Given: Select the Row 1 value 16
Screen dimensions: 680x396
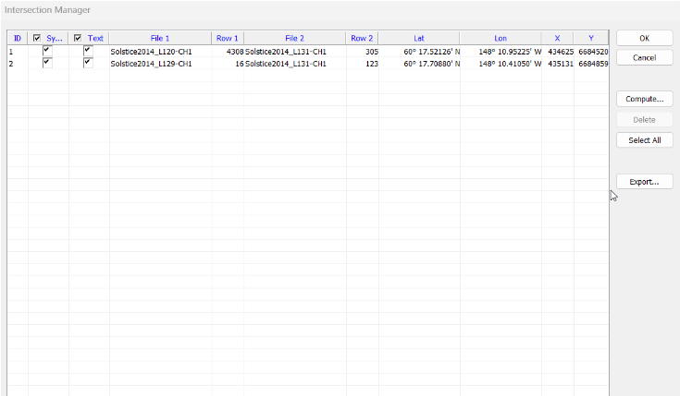Looking at the screenshot, I should tap(228, 64).
